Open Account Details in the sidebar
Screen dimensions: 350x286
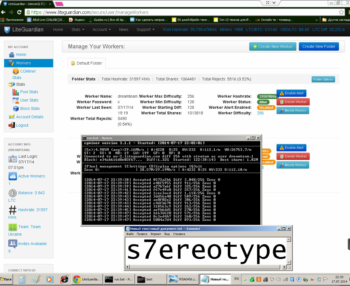coord(26,117)
